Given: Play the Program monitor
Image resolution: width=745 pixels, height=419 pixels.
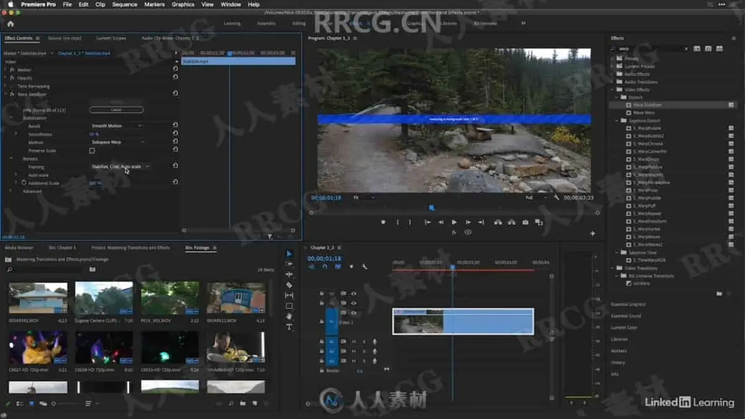Looking at the screenshot, I should tap(454, 222).
